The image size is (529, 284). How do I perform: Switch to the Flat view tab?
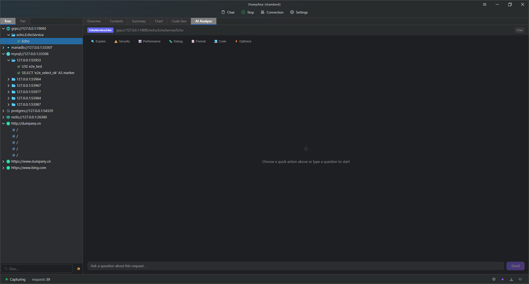[x=23, y=21]
